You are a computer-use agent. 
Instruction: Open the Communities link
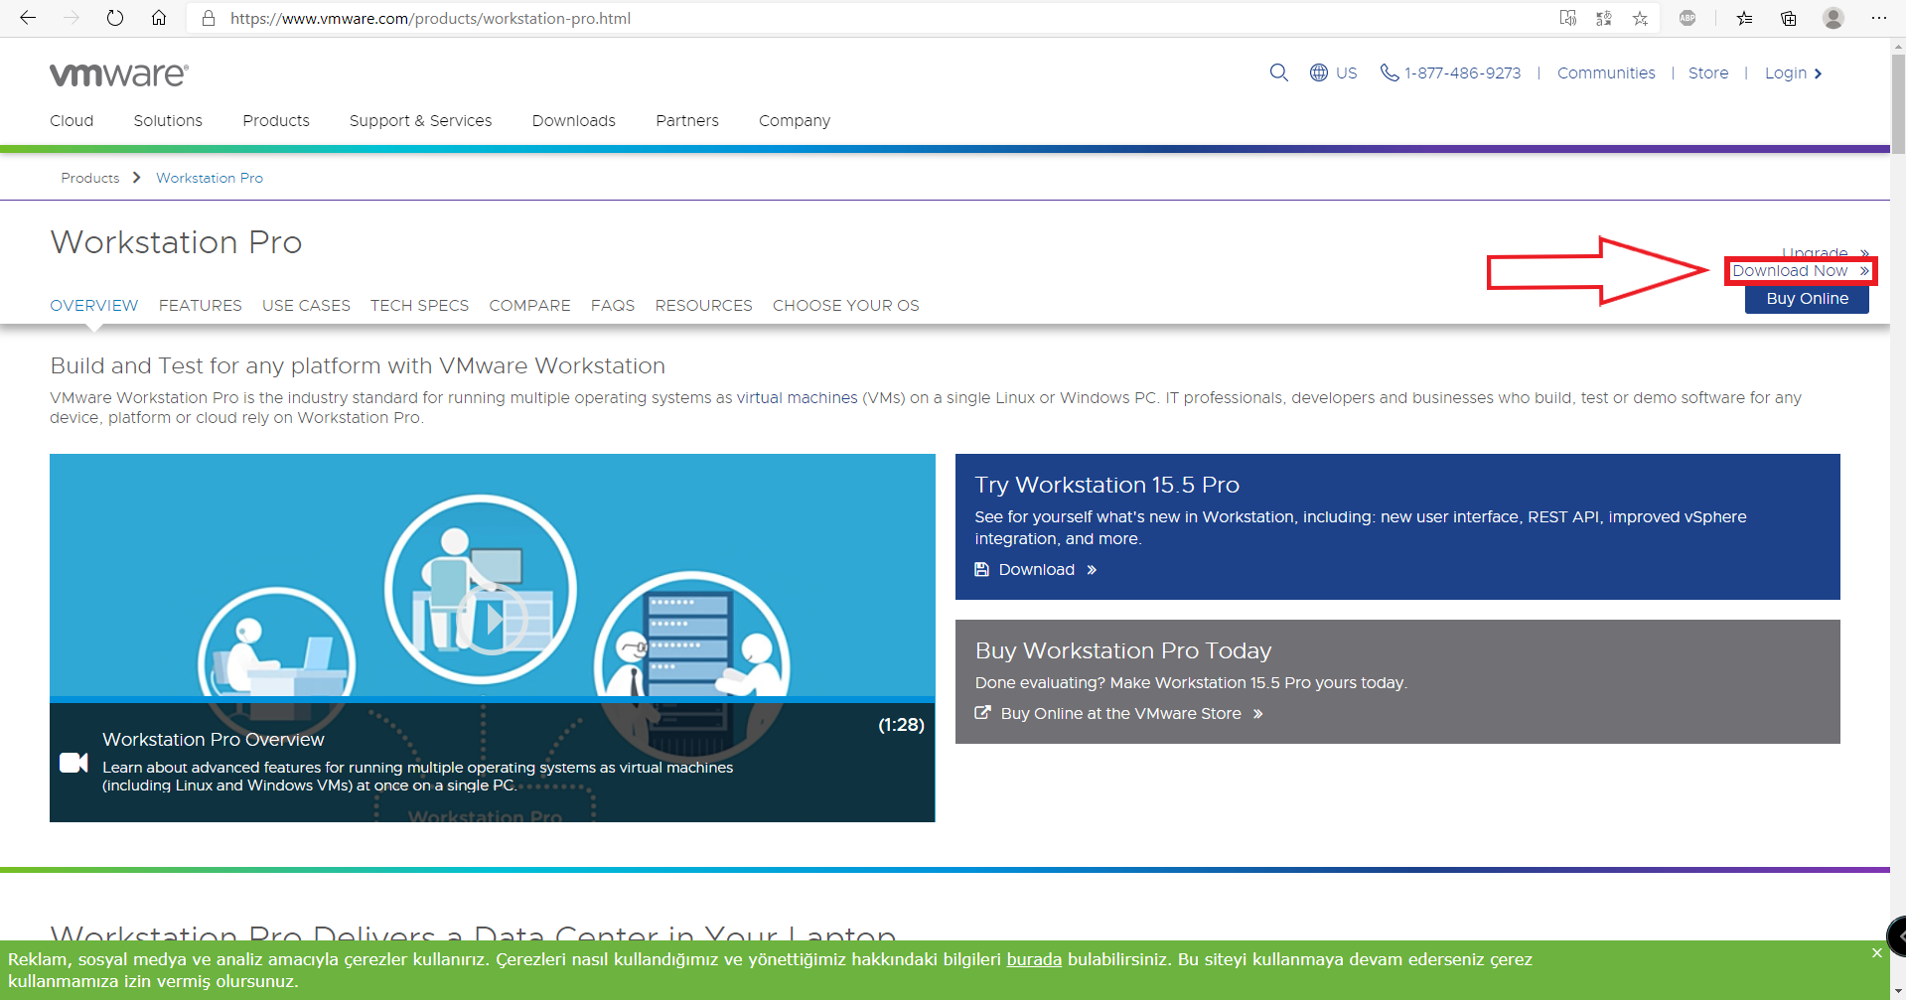tap(1606, 72)
